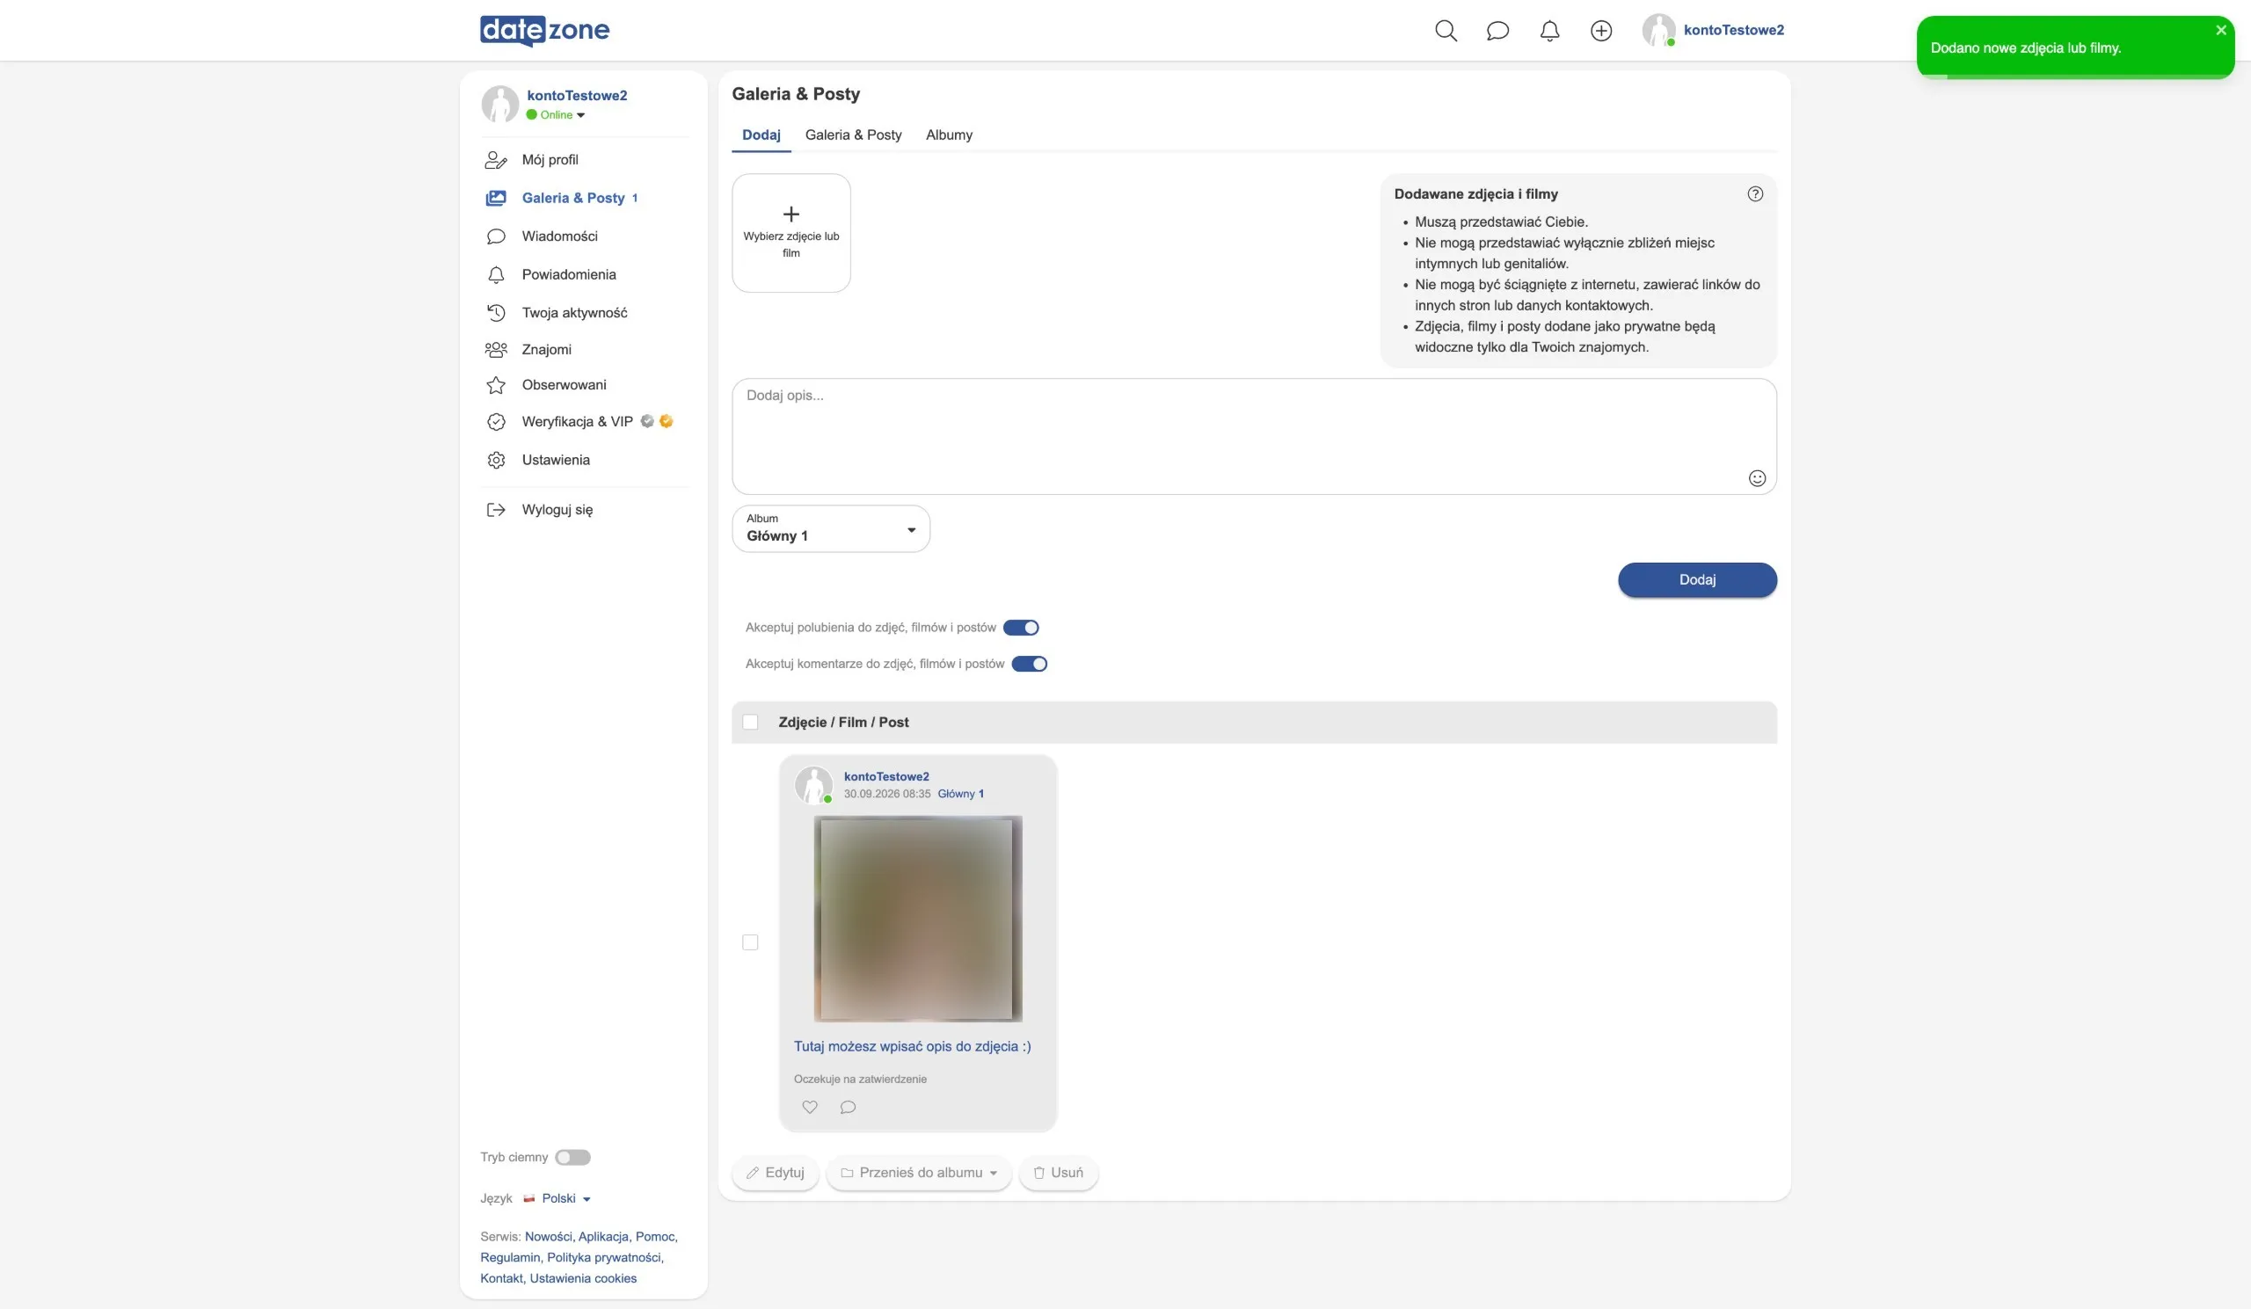Switch to the Albumy tab
This screenshot has width=2251, height=1309.
point(949,135)
